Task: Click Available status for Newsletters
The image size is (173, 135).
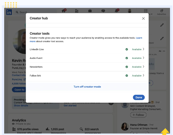Action: click(137, 67)
